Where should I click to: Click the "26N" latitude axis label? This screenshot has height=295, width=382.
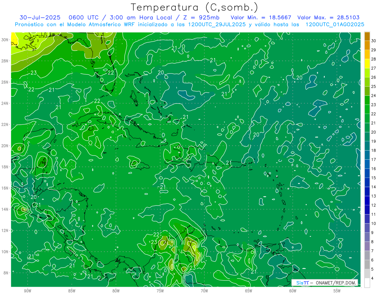point(5,82)
